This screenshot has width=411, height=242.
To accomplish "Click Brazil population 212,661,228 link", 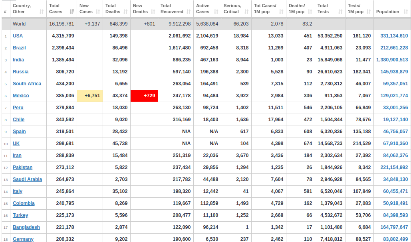I will pyautogui.click(x=394, y=48).
